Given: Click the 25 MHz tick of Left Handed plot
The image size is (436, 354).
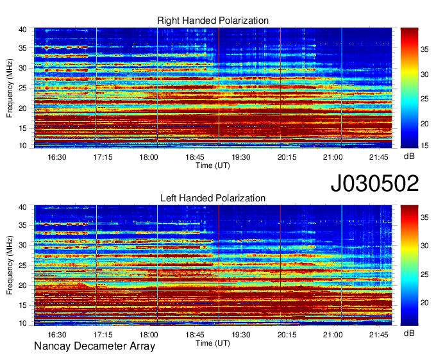Looking at the screenshot, I should tap(23, 265).
